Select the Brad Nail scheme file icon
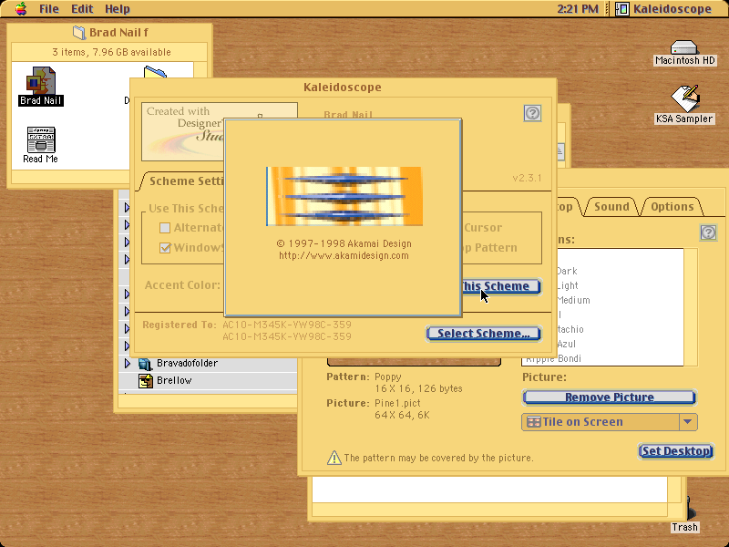This screenshot has height=547, width=729. [x=41, y=80]
